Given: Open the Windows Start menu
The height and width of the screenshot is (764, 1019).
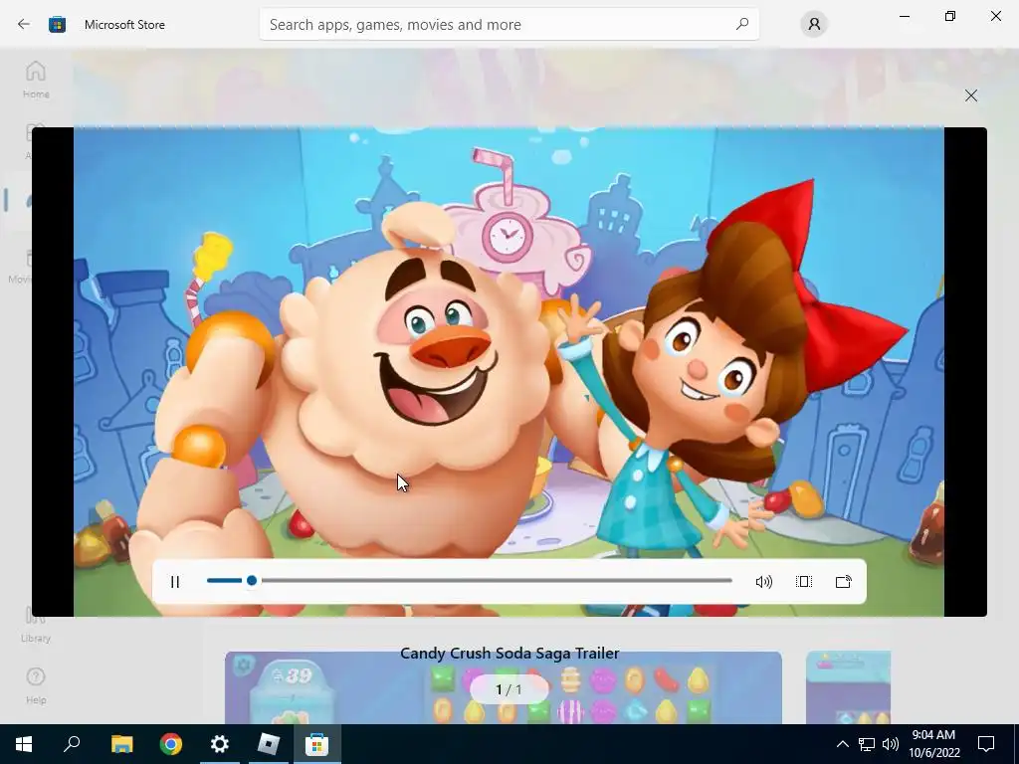Looking at the screenshot, I should click(24, 744).
